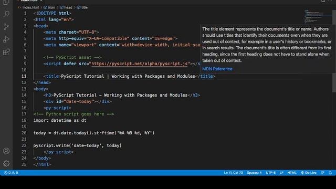
Task: Open the MDN Reference link
Action: pyautogui.click(x=217, y=69)
